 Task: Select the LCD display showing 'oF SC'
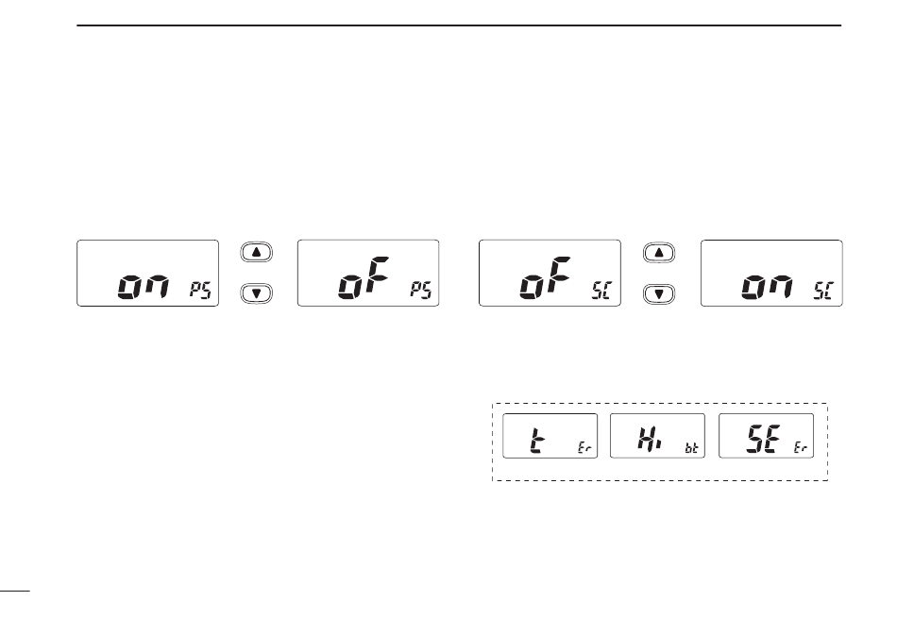click(x=550, y=274)
